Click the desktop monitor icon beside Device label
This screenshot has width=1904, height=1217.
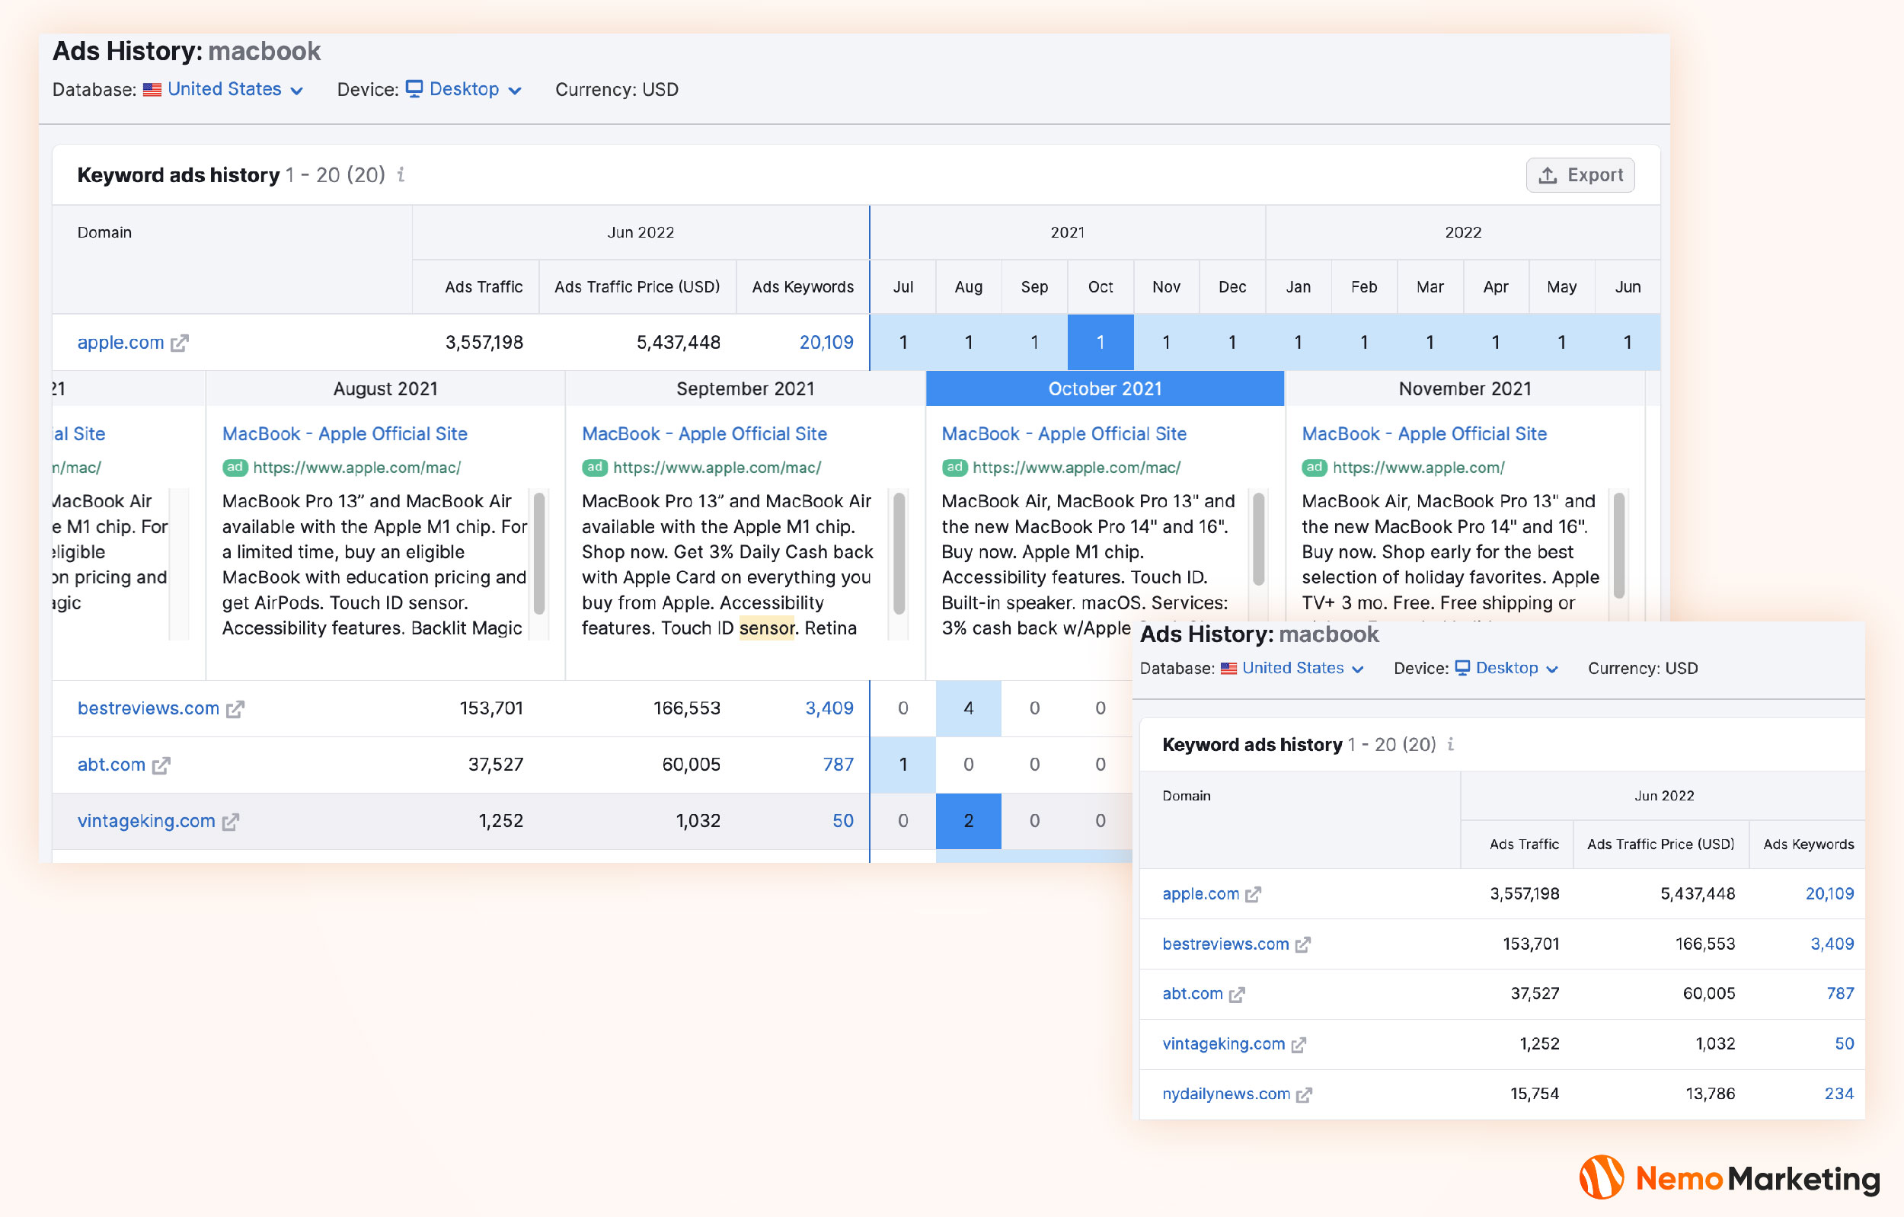(414, 88)
